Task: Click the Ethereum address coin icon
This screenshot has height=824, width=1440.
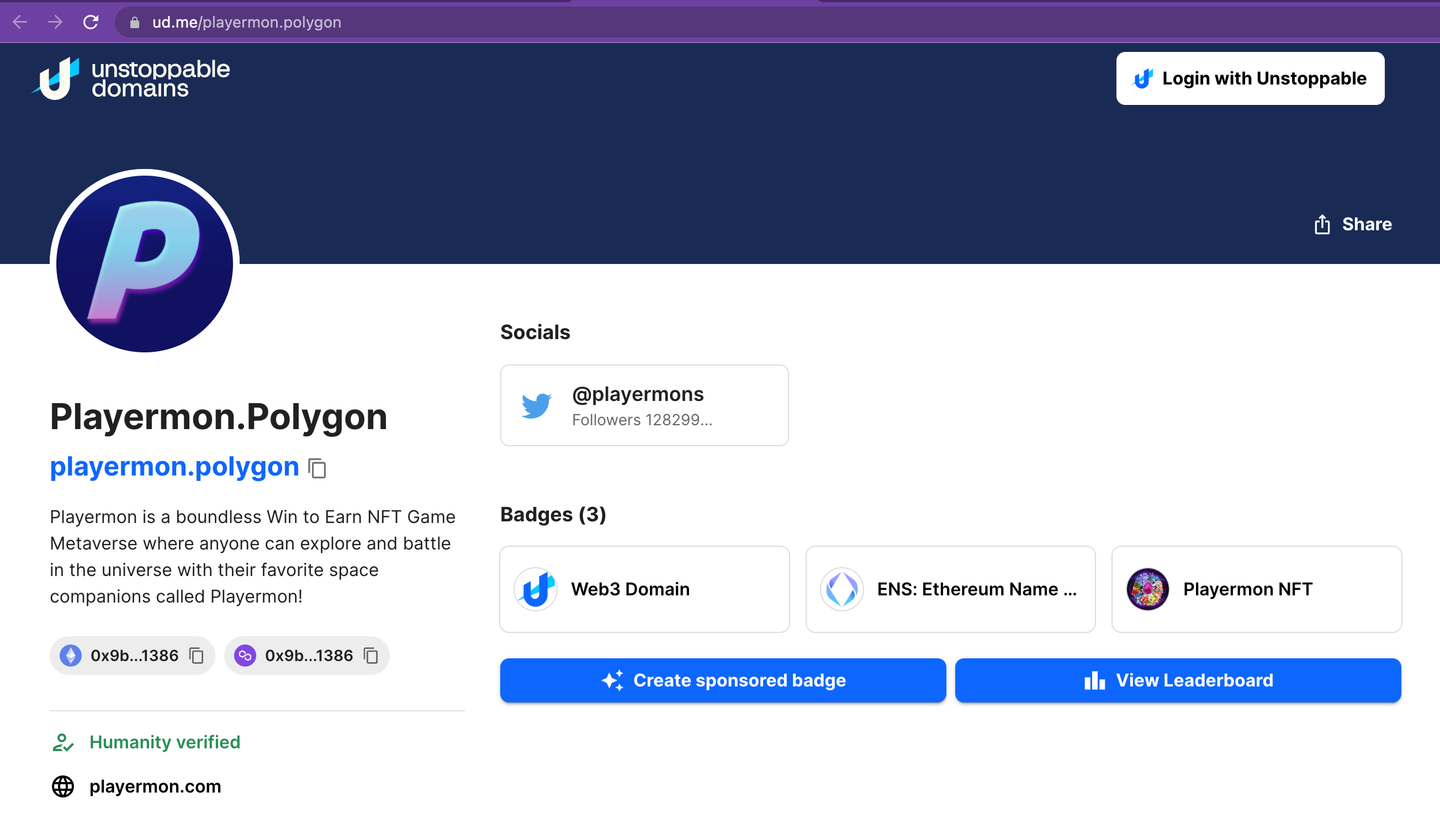Action: pyautogui.click(x=71, y=656)
